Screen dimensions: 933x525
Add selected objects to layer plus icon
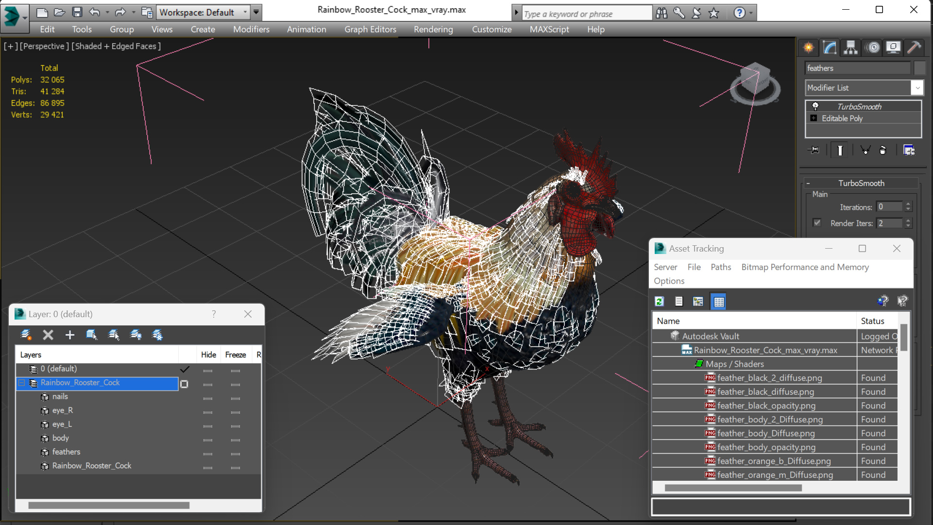(x=70, y=335)
